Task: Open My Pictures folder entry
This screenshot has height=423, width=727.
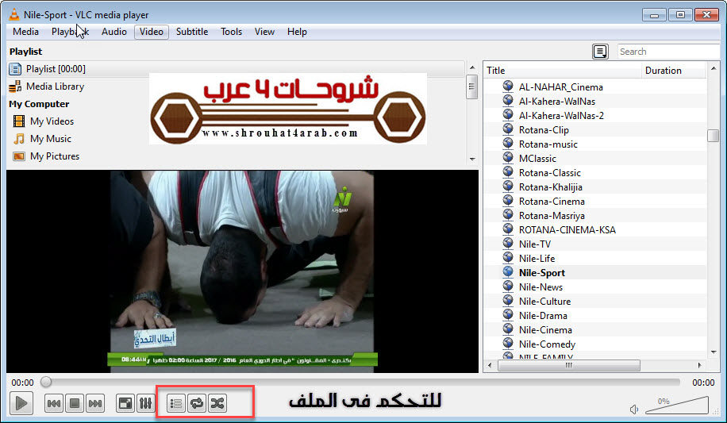Action: (x=55, y=156)
